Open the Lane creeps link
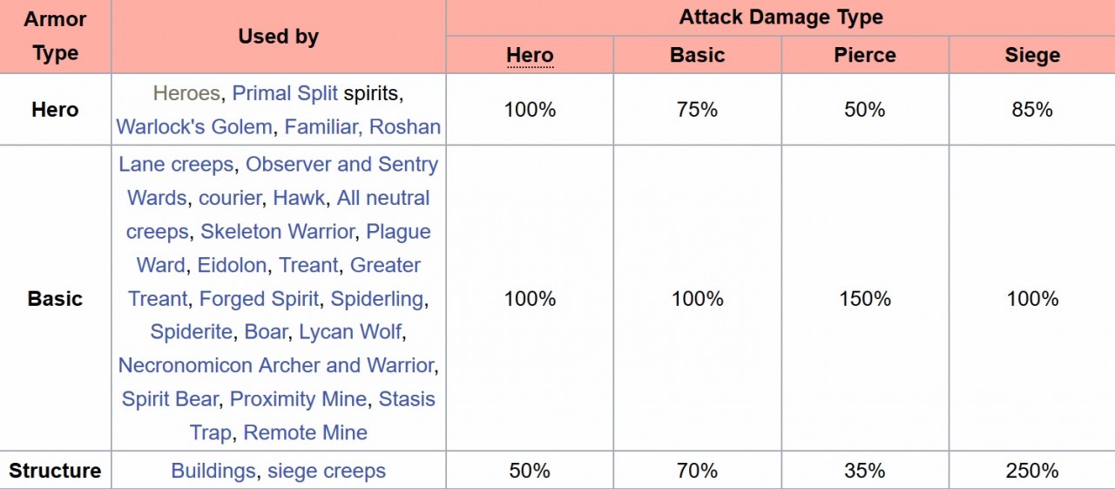The height and width of the screenshot is (489, 1115). [176, 164]
